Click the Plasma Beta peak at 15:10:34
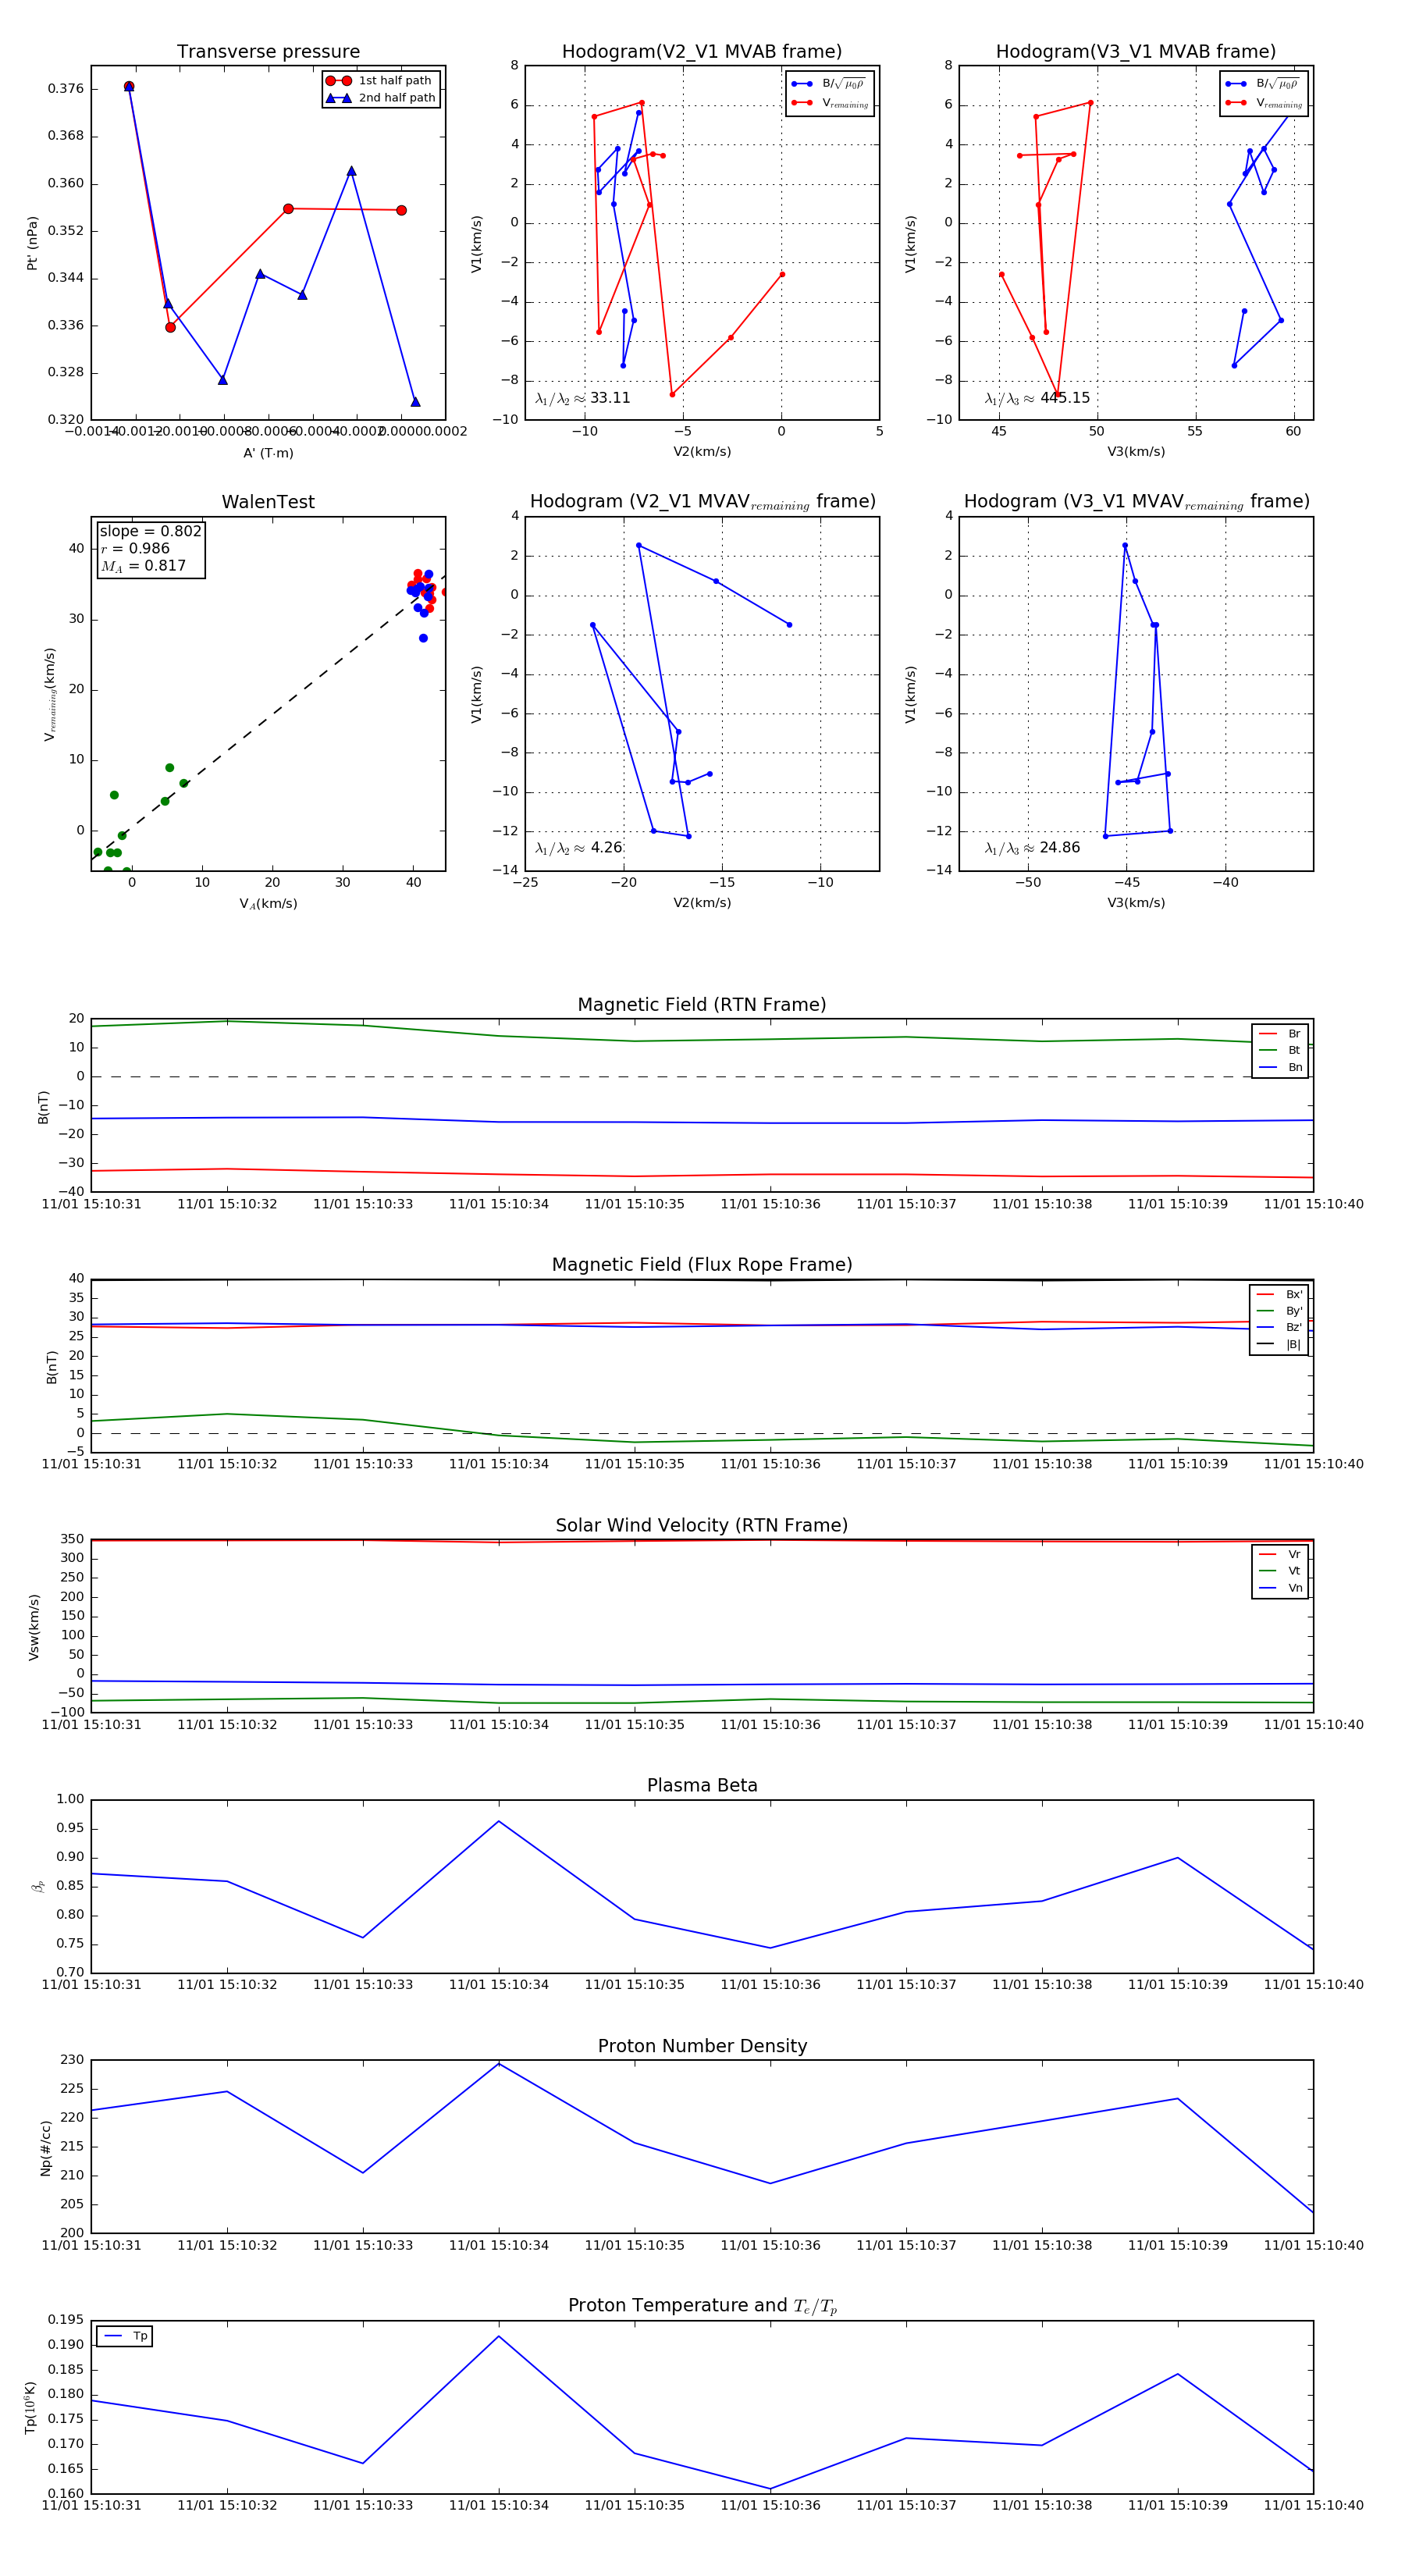This screenshot has width=1405, height=2576. coord(499,1821)
